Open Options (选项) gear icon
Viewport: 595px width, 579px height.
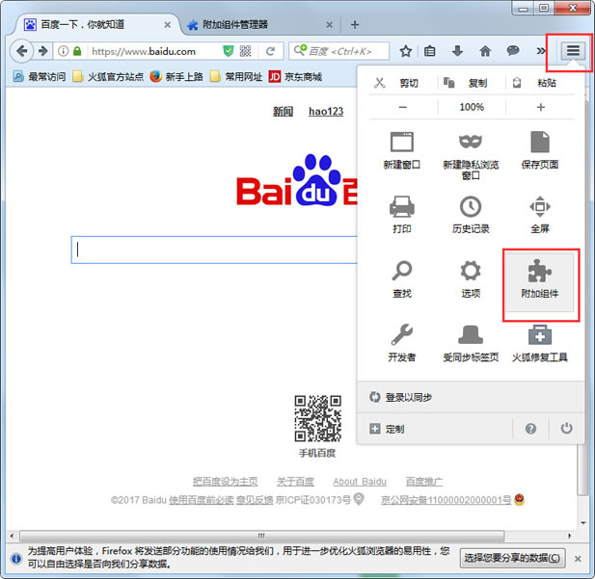tap(471, 271)
